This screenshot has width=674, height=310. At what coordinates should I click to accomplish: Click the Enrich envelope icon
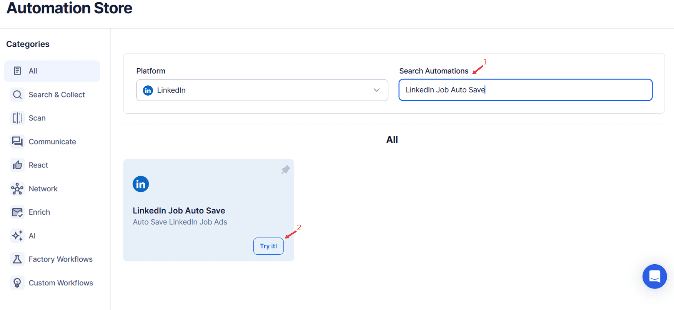(x=17, y=212)
